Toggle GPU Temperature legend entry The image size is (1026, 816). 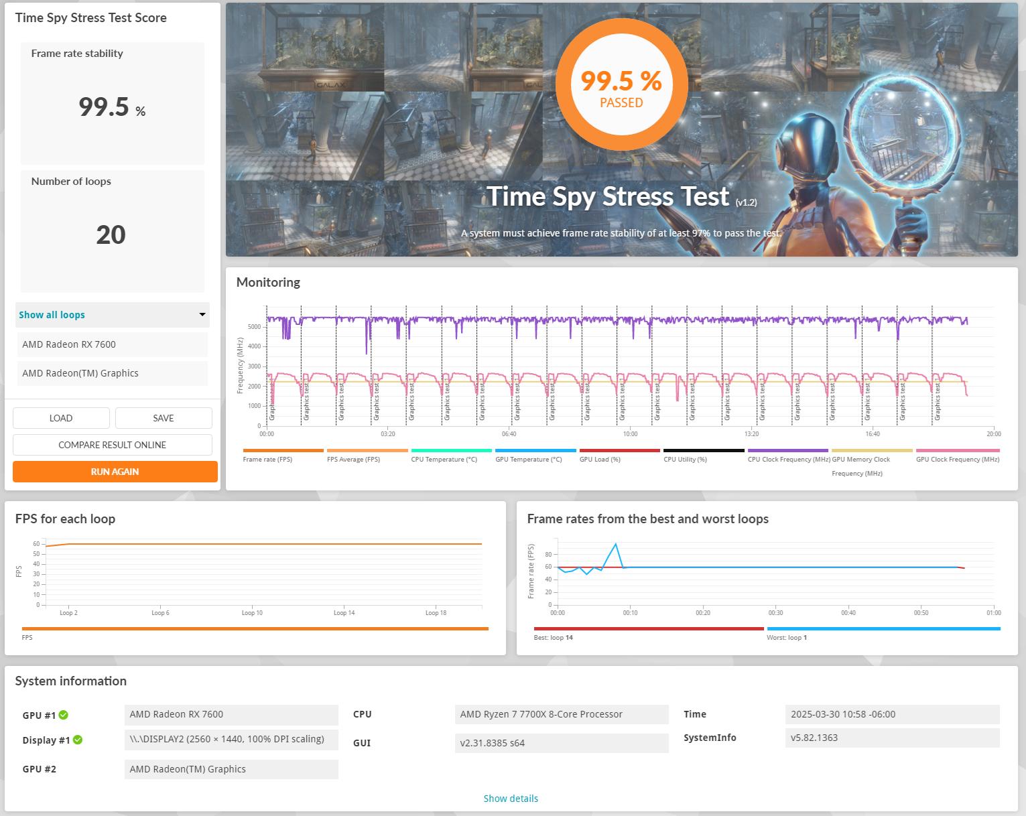(x=528, y=460)
